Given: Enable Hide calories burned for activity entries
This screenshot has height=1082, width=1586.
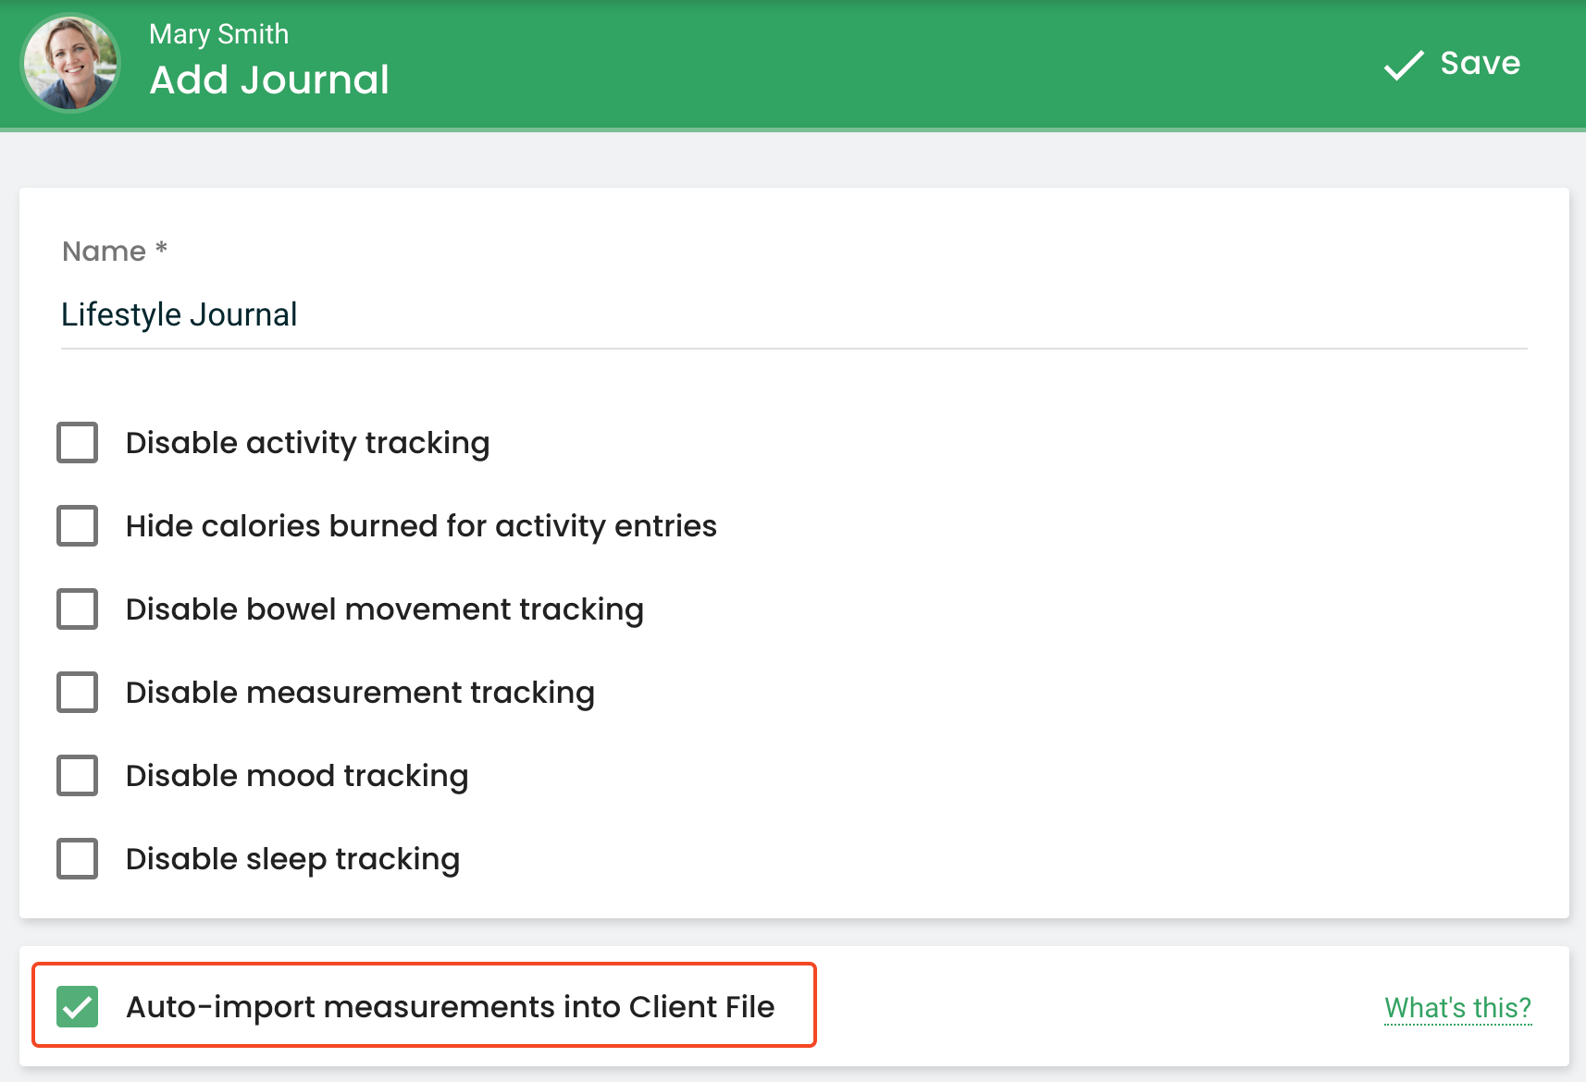Looking at the screenshot, I should tap(78, 526).
